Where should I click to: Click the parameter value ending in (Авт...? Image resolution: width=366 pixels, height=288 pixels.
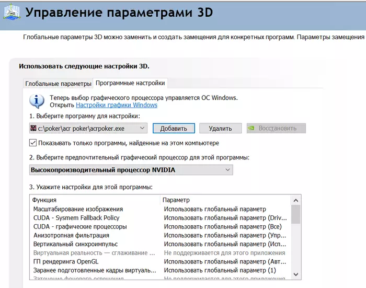(225, 262)
